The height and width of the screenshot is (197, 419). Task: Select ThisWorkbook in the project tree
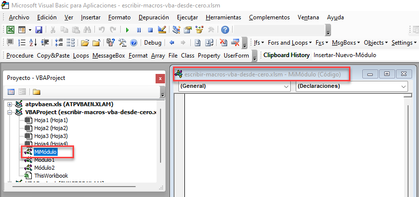click(x=51, y=176)
